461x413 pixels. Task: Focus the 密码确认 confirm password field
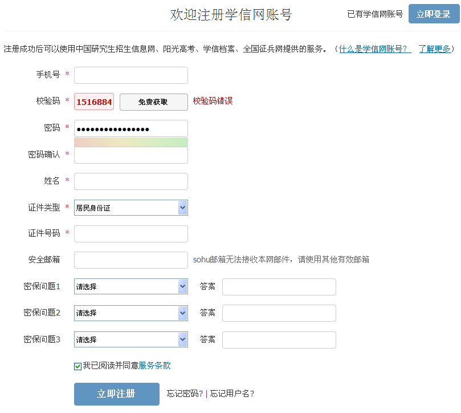[131, 155]
